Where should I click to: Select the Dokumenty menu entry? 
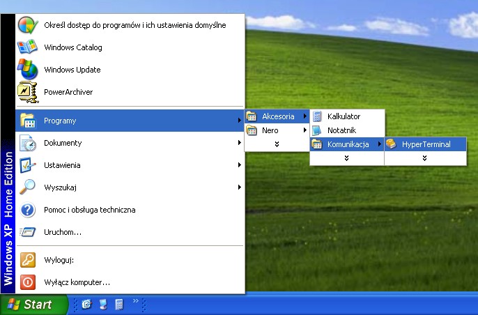click(130, 143)
